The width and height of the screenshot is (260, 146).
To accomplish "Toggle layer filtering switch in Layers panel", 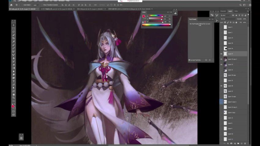I will (x=248, y=15).
